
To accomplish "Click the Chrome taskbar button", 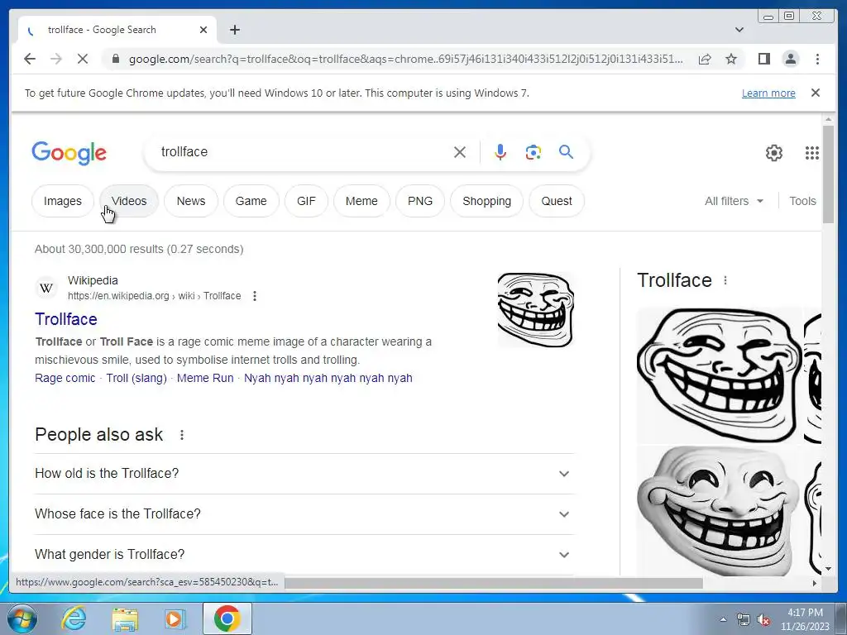I will [227, 618].
